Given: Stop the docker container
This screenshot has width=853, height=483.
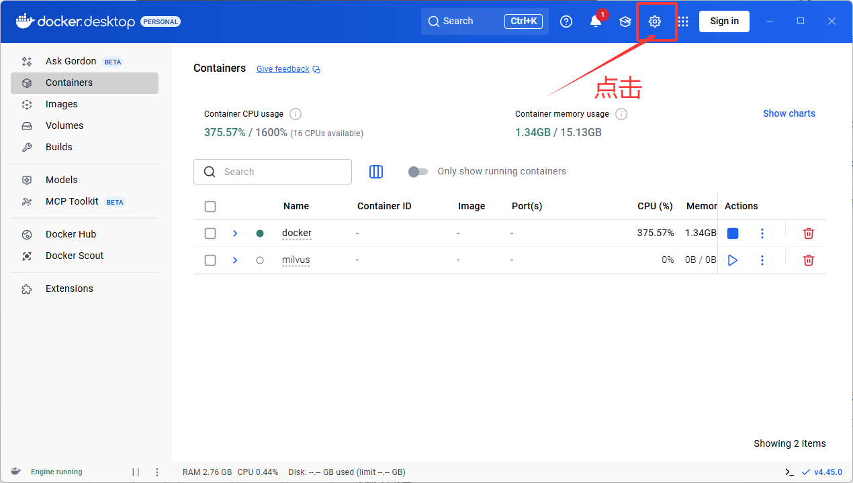Looking at the screenshot, I should coord(733,233).
